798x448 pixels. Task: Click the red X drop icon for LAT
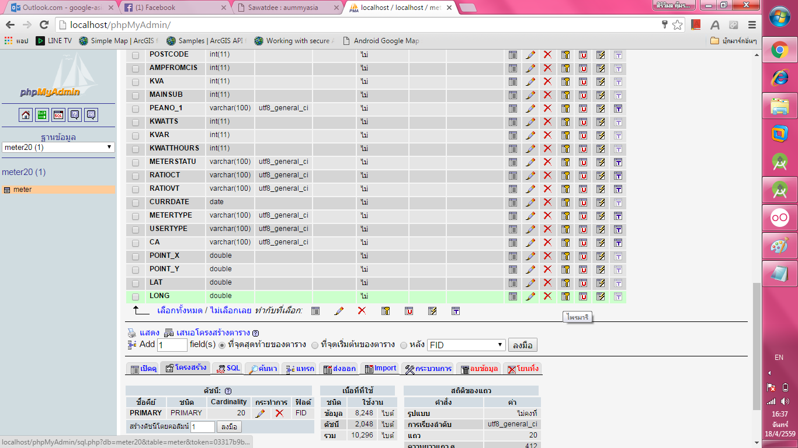(547, 283)
